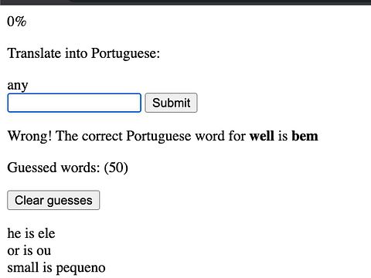Click the dark browser bar at top
Screen dimensions: 371x278
(x=185, y=2)
